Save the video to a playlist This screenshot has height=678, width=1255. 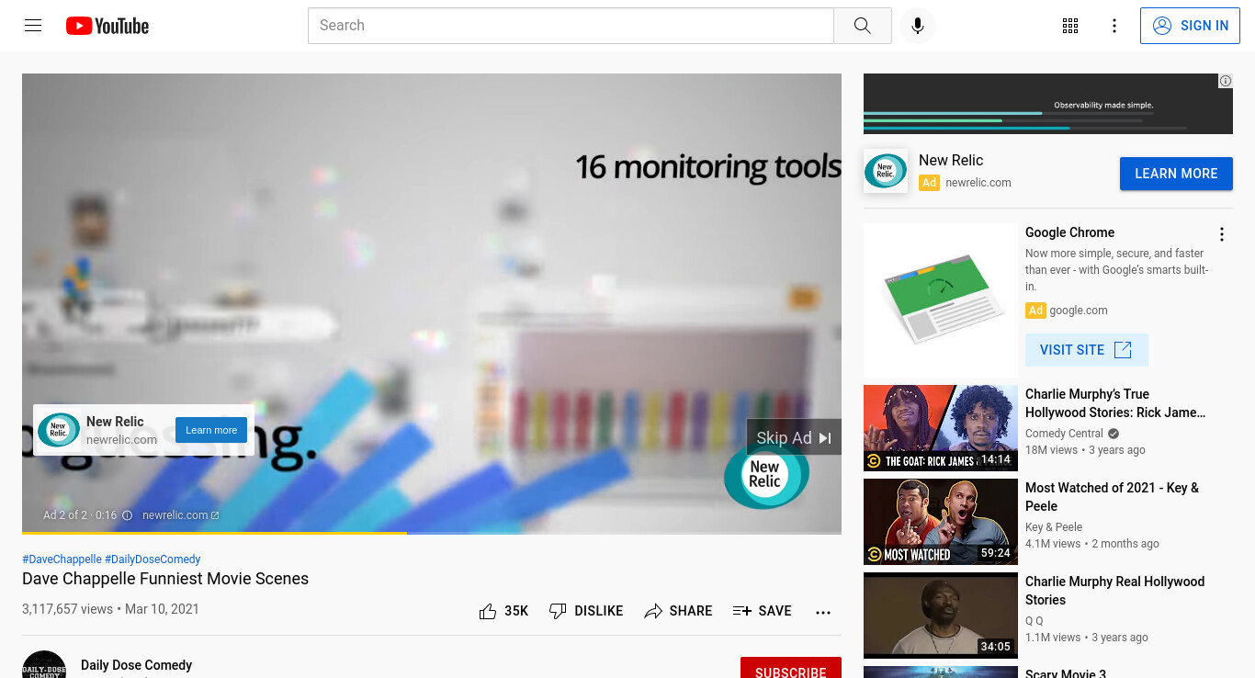tap(762, 611)
